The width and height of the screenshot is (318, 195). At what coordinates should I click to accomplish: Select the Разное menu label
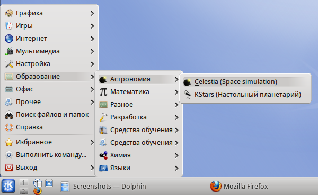click(122, 105)
